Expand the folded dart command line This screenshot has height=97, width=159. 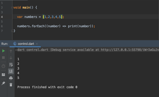[16, 50]
